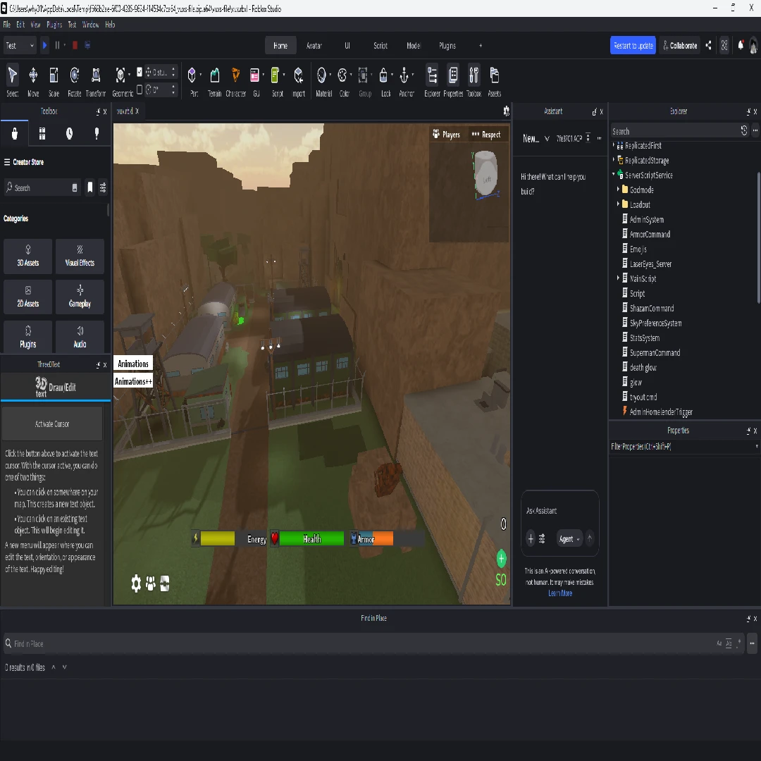Viewport: 761px width, 761px height.
Task: Click Activate Cursor button
Action: point(52,423)
